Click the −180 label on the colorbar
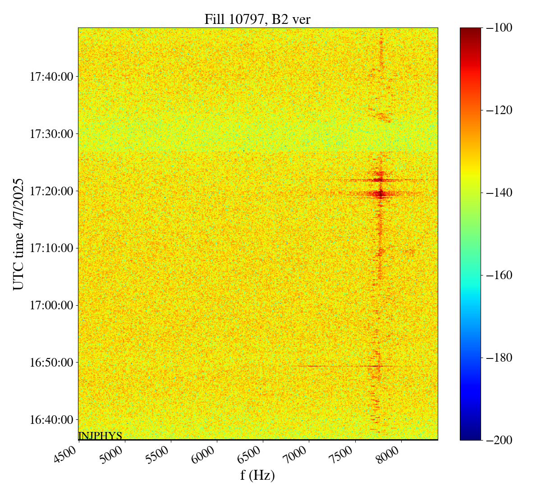This screenshot has height=496, width=541. pyautogui.click(x=497, y=358)
